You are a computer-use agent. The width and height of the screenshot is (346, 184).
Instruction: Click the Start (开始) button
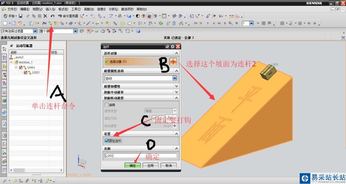[10, 16]
